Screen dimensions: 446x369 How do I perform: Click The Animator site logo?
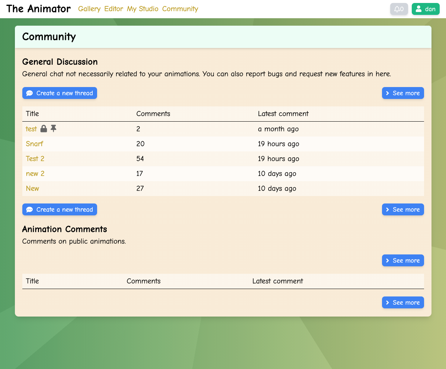point(38,9)
